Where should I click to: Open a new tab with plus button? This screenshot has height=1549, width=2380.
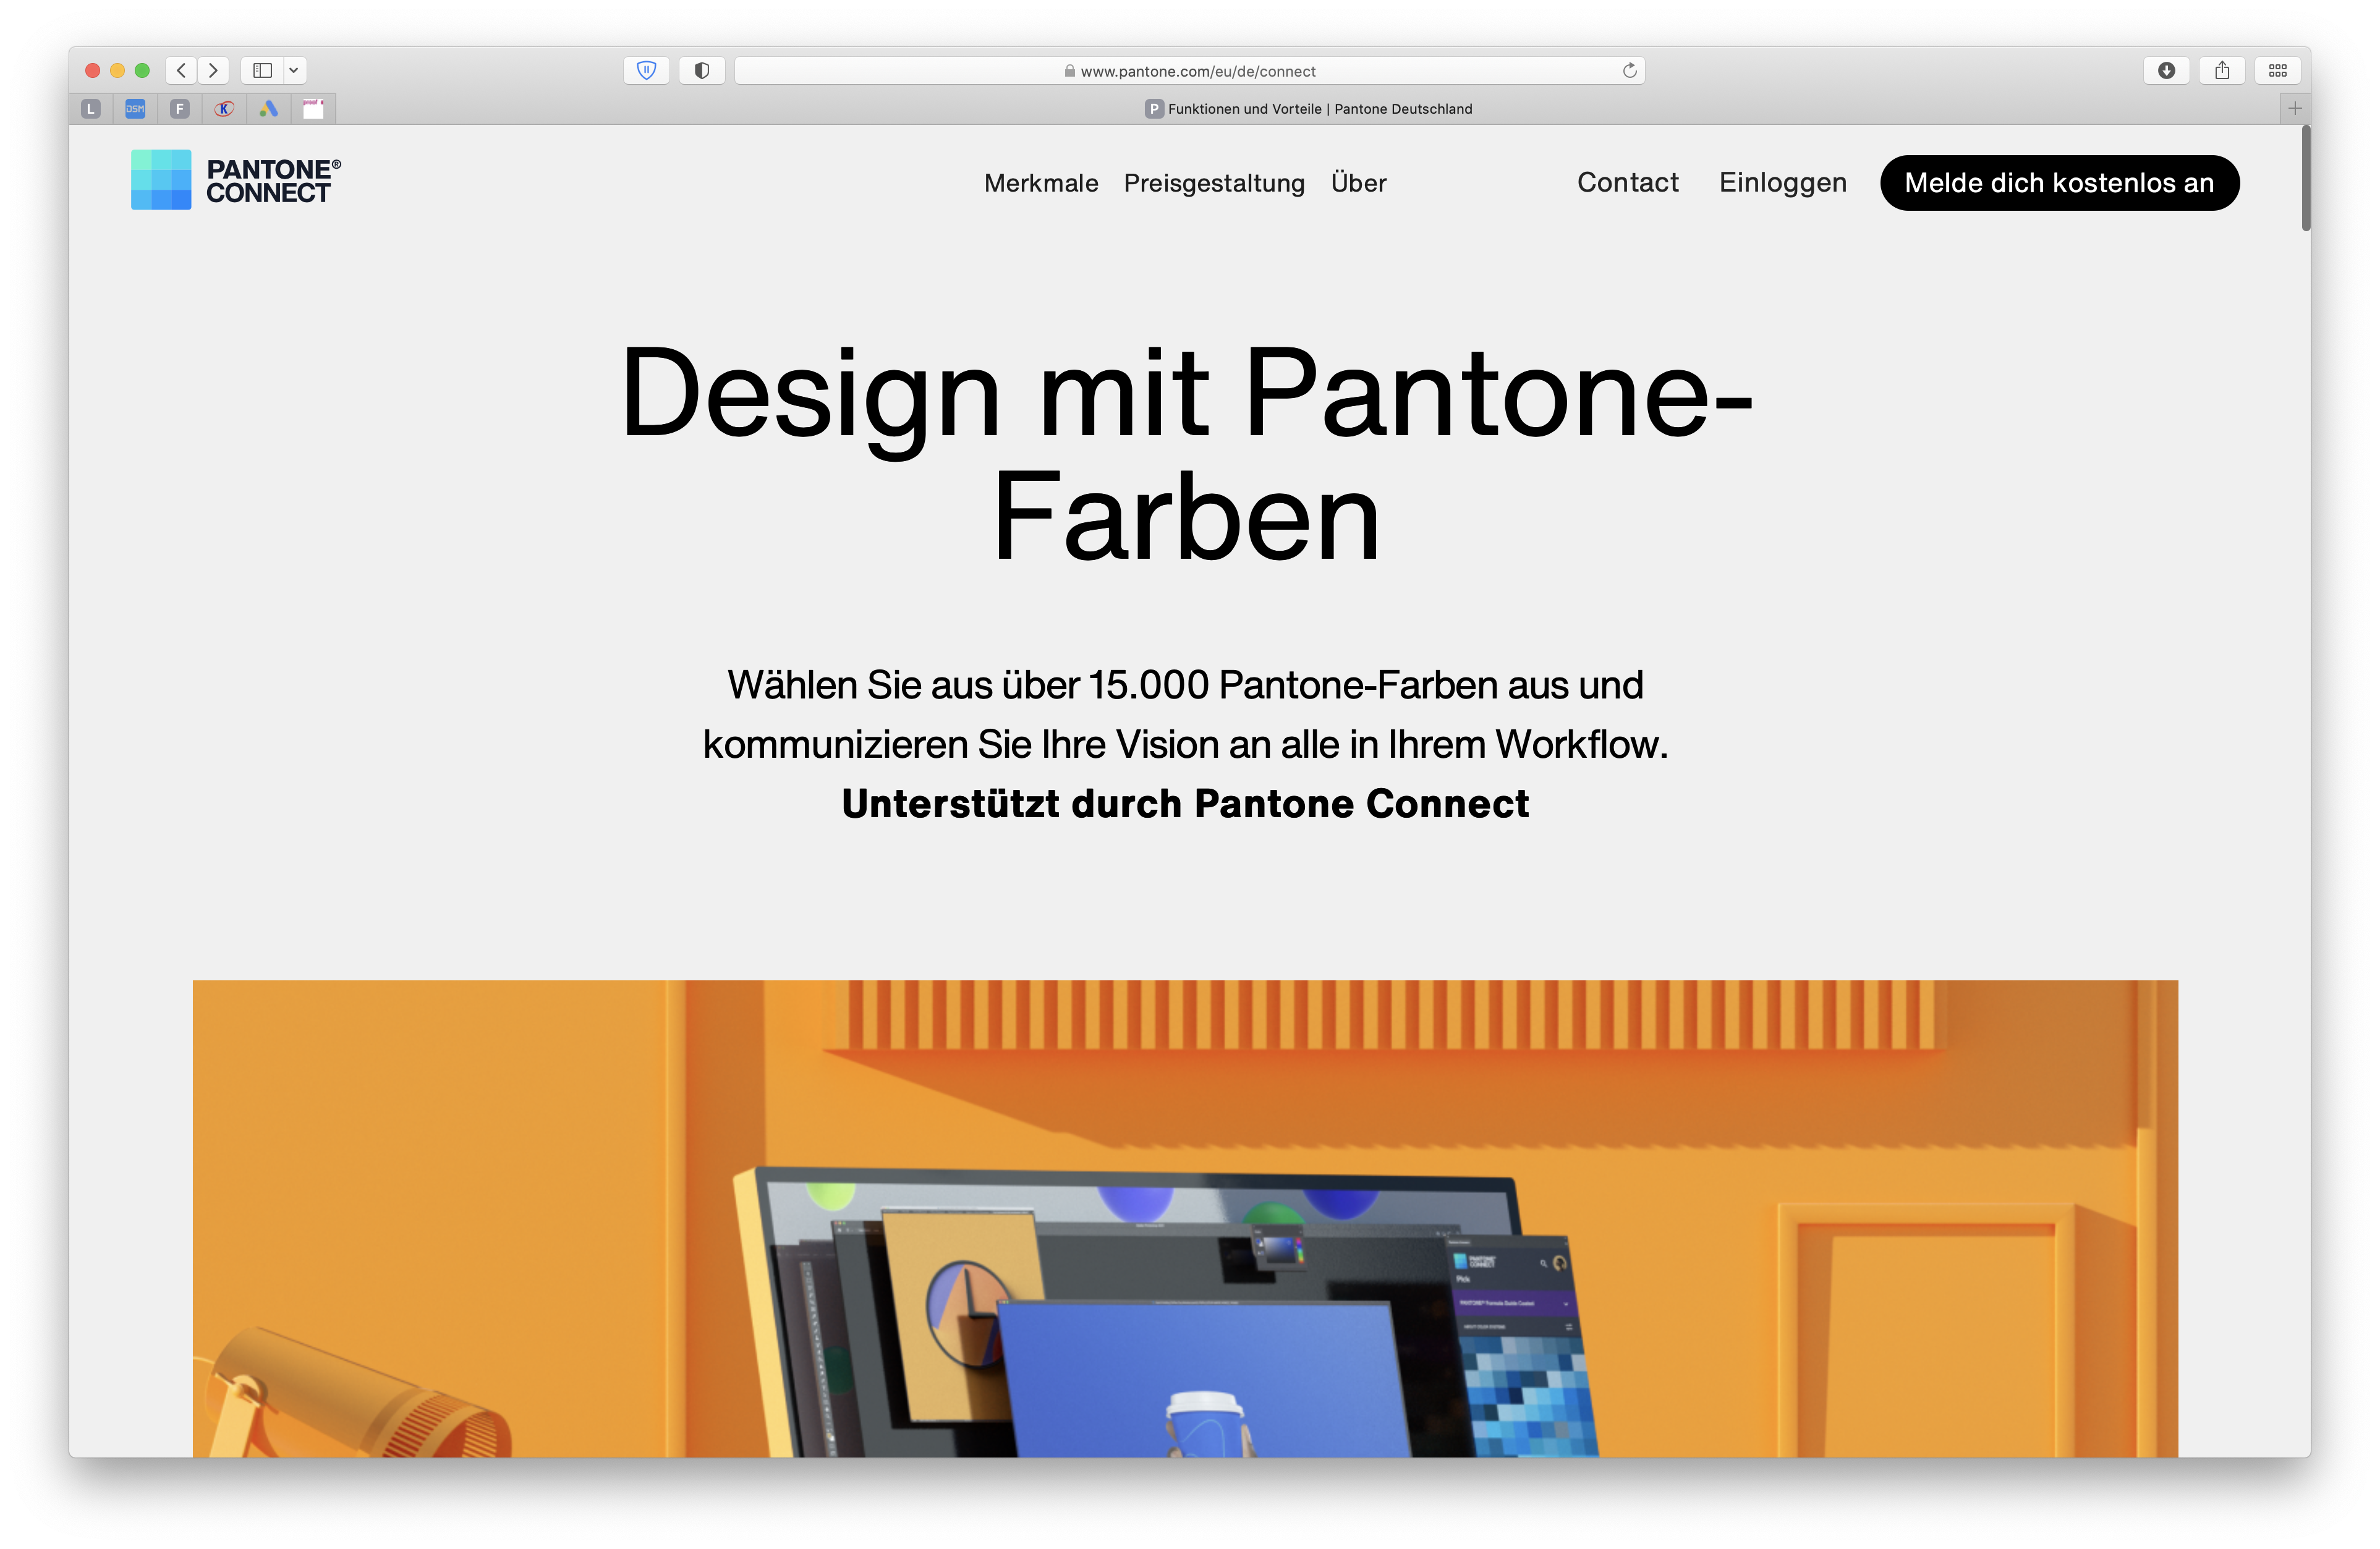tap(2295, 108)
